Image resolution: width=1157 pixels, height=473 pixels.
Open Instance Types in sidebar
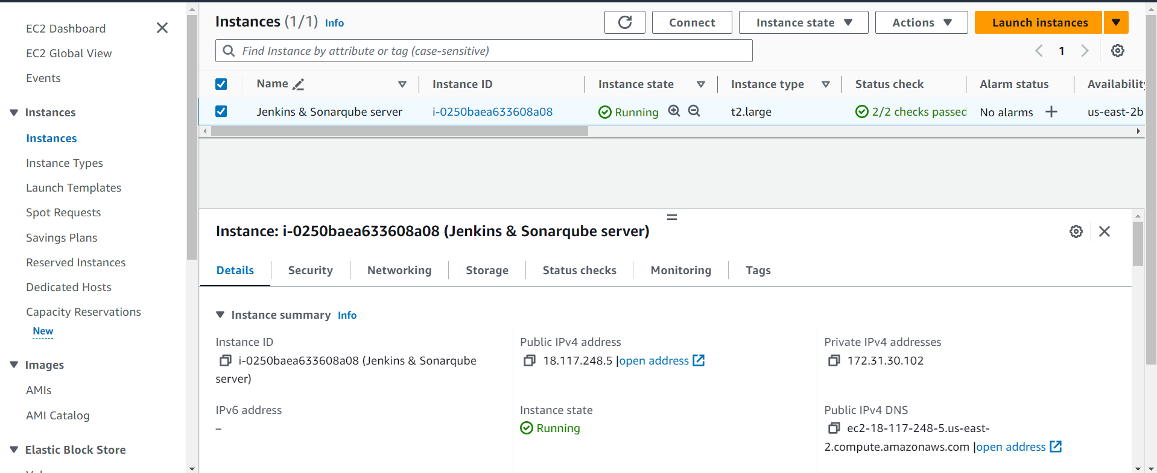(x=65, y=163)
